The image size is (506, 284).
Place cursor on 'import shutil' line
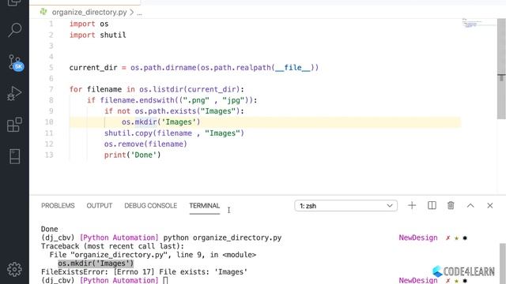[98, 35]
